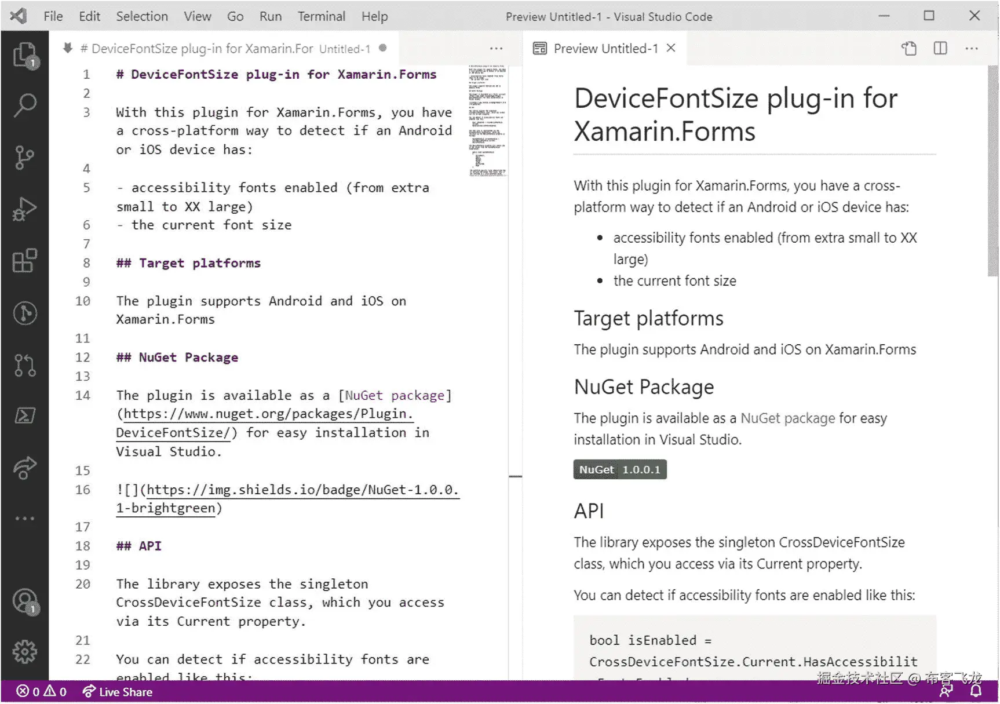Open the Search view in the activity bar
Viewport: 1000px width, 704px height.
25,105
